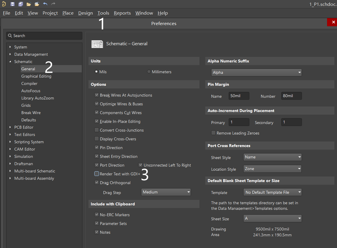Enable the Render Text with GDI+ checkbox
The height and width of the screenshot is (248, 337).
click(97, 174)
